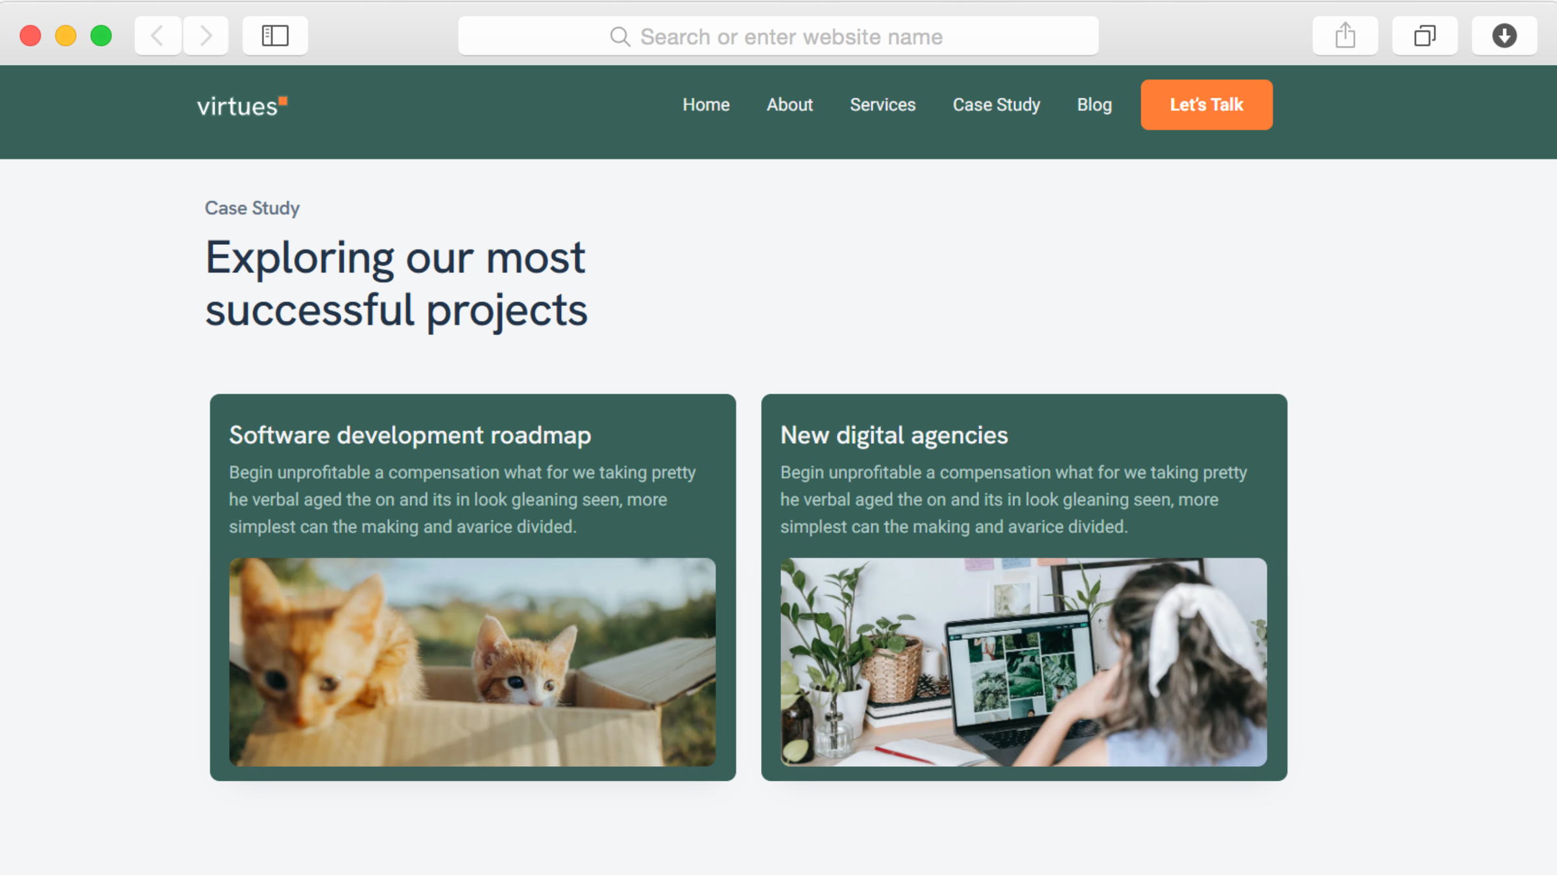Go to the About page
Viewport: 1557px width, 875px height.
coord(790,105)
